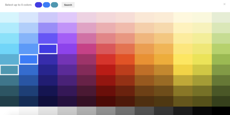Image resolution: width=230 pixels, height=115 pixels.
Task: Select the vivid orange-red swatch
Action: 125,59
